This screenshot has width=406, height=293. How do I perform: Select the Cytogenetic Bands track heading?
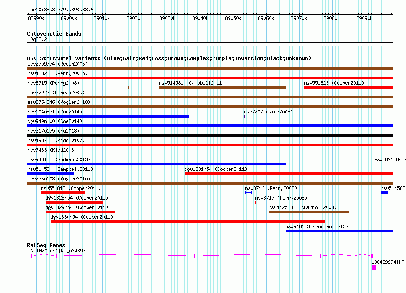click(x=54, y=34)
